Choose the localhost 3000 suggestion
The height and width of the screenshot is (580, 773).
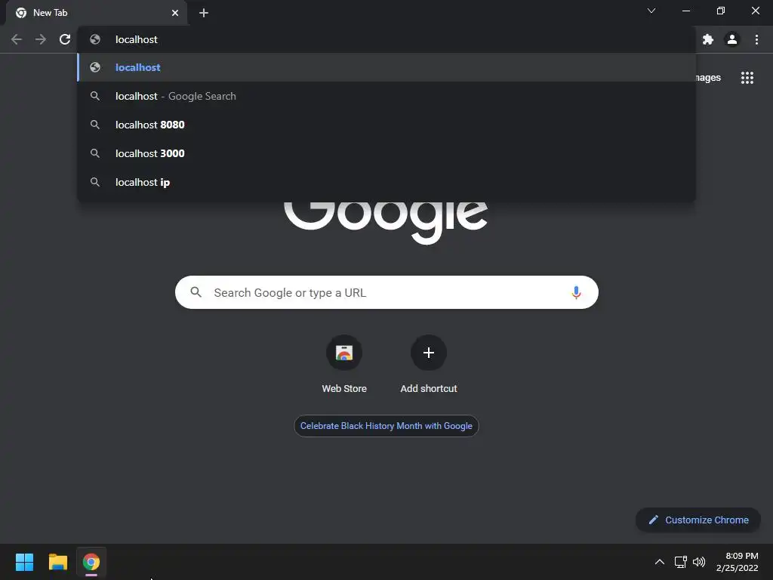pos(386,153)
